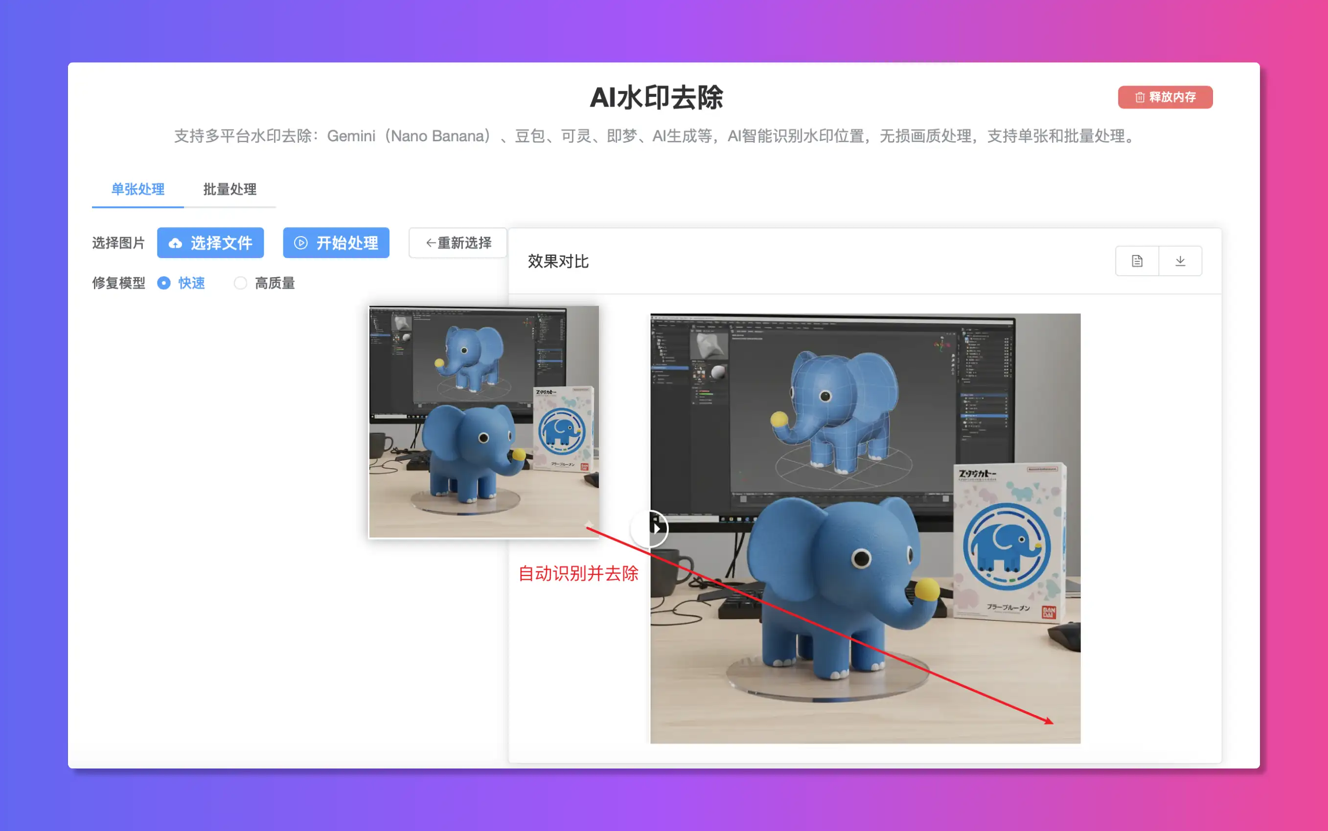Click the 重新选择 button label

[x=464, y=243]
